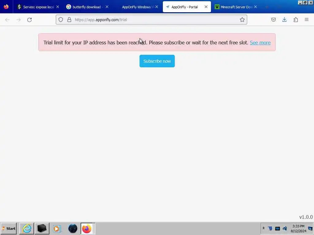The width and height of the screenshot is (314, 235).
Task: Open the clock showing 3:33 PM
Action: [298, 228]
